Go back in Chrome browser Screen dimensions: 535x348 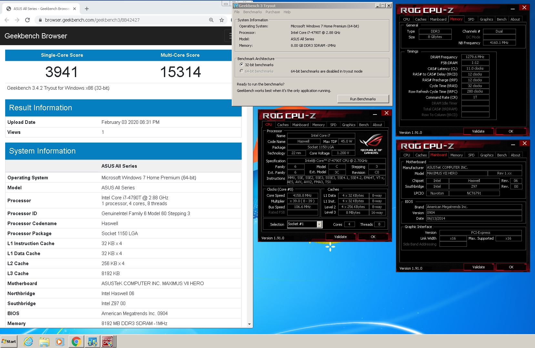coord(7,20)
